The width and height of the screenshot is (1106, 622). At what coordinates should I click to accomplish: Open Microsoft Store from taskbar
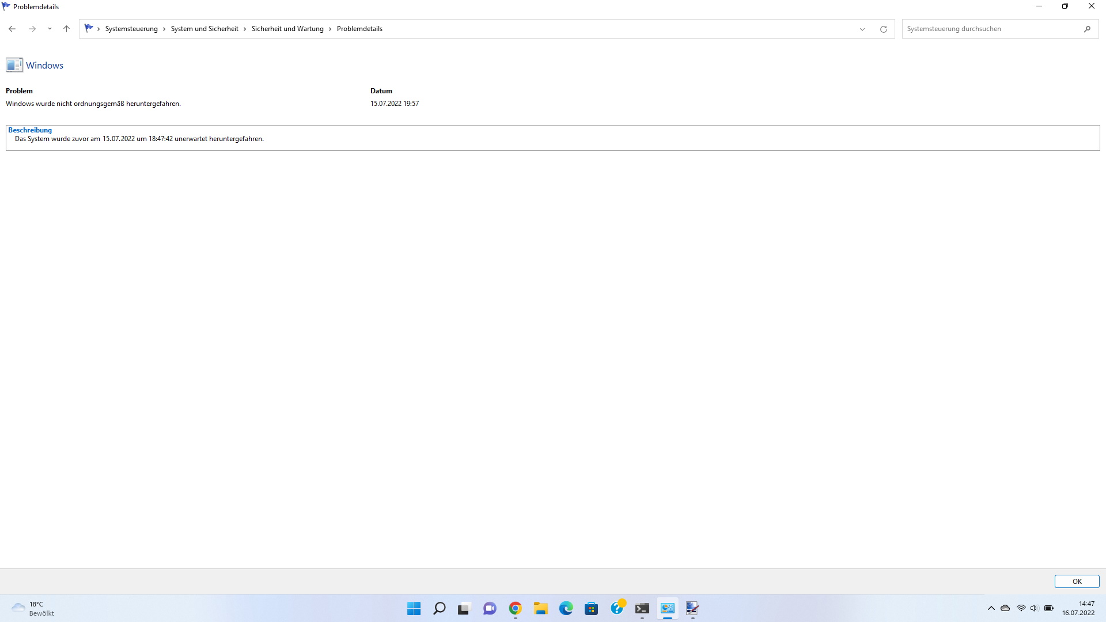(x=591, y=609)
